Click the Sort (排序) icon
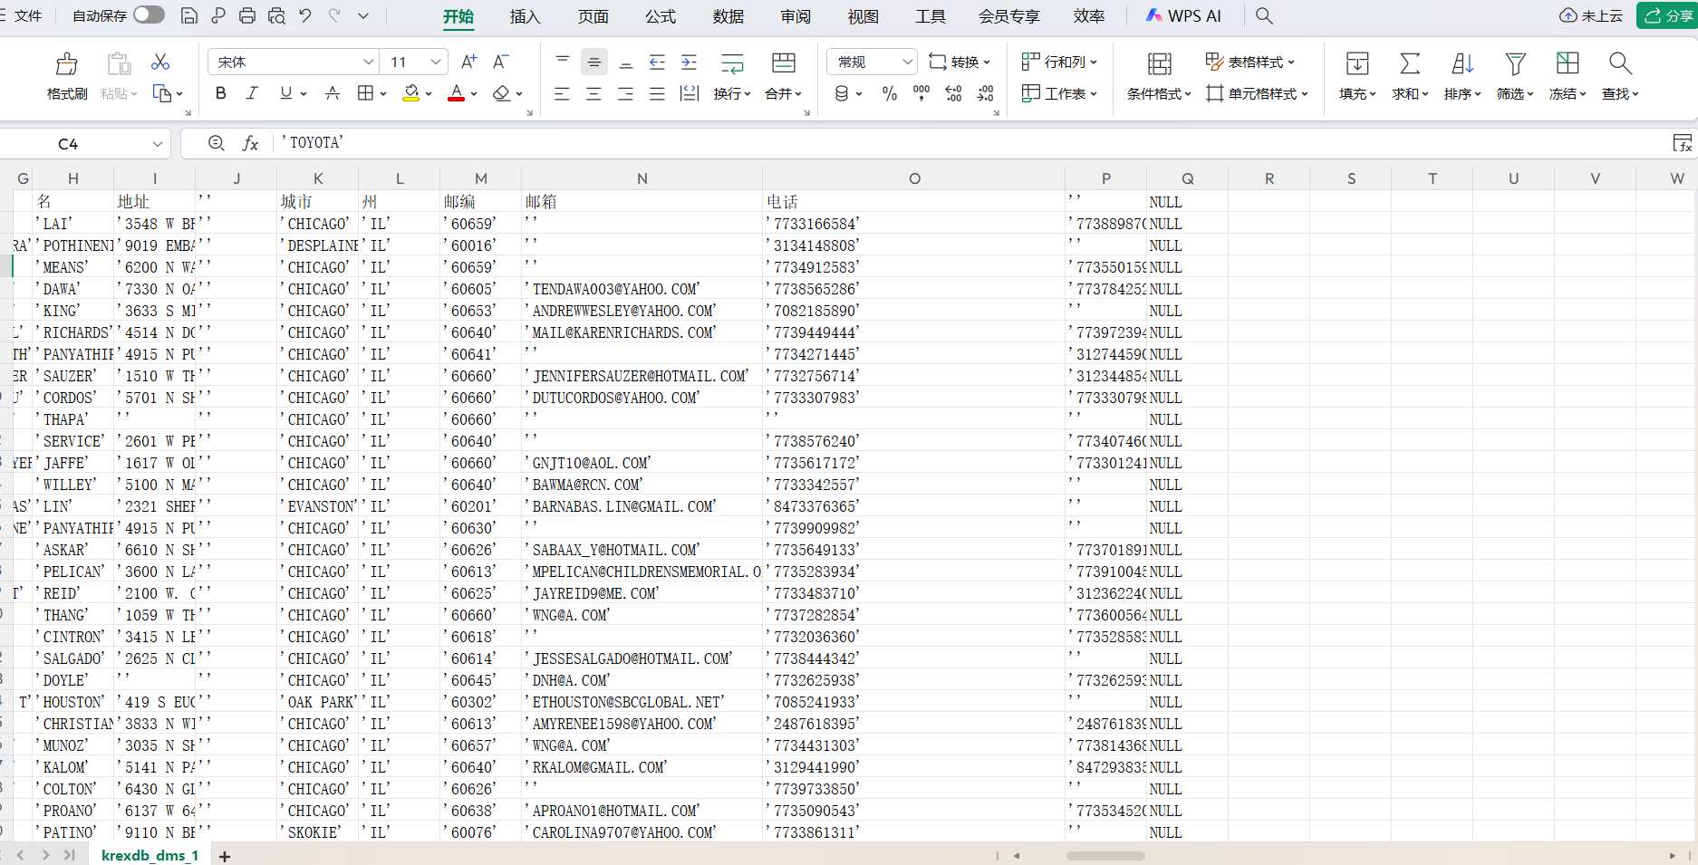Screen dimensions: 1698x865 (x=1462, y=63)
